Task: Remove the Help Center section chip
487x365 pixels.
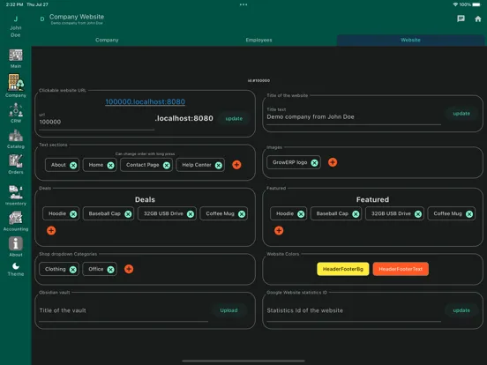Action: pyautogui.click(x=219, y=165)
